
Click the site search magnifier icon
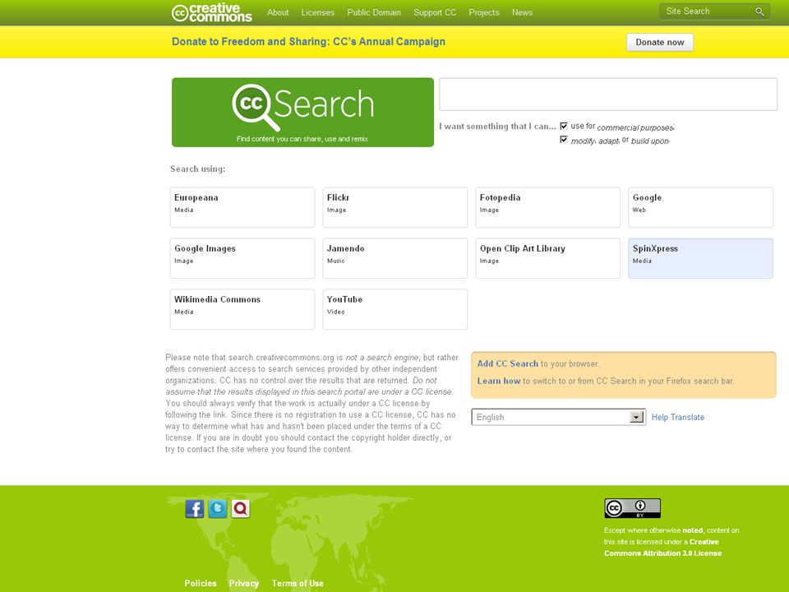[759, 12]
